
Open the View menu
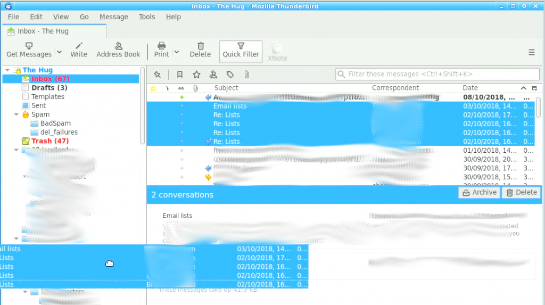61,17
